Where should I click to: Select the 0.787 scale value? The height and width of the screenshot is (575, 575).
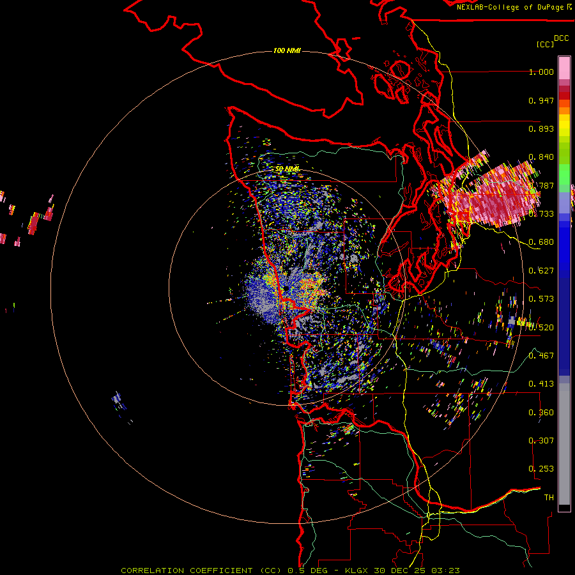coord(542,185)
